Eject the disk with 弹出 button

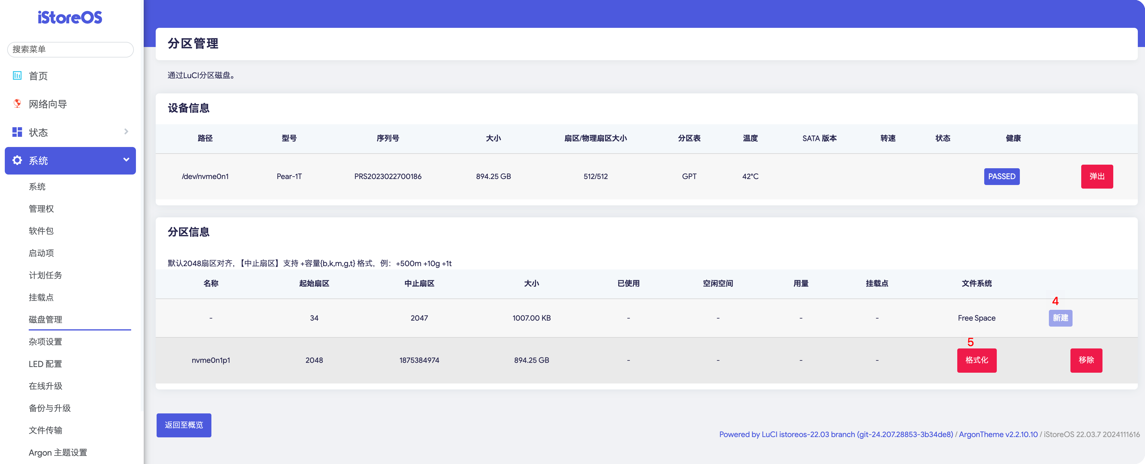pos(1096,176)
